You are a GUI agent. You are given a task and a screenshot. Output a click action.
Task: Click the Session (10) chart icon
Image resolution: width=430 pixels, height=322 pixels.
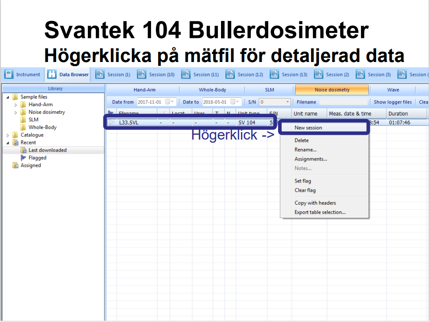(142, 74)
